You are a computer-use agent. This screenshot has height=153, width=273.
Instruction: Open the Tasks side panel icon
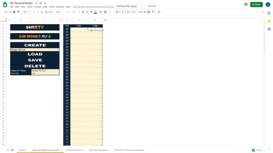[269, 29]
